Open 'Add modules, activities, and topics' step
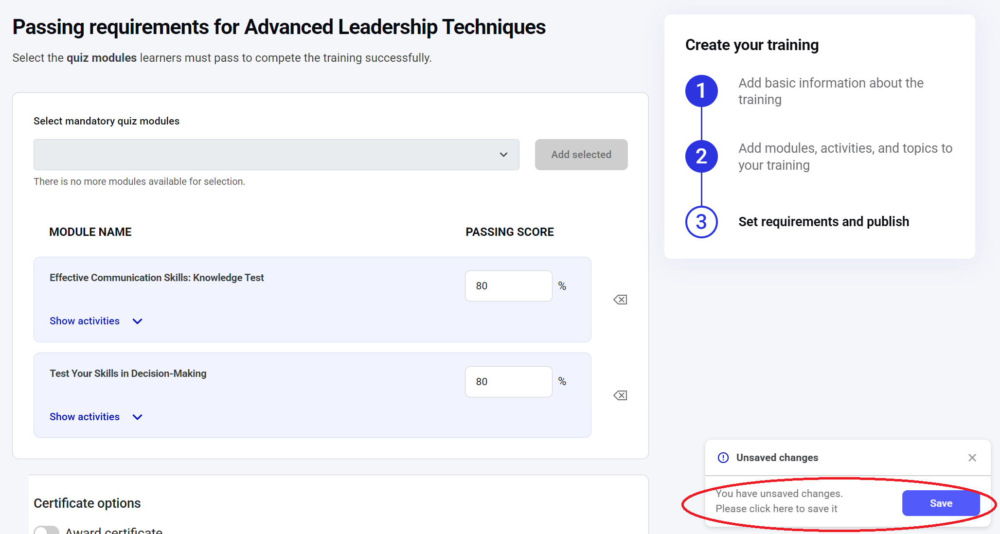 845,157
